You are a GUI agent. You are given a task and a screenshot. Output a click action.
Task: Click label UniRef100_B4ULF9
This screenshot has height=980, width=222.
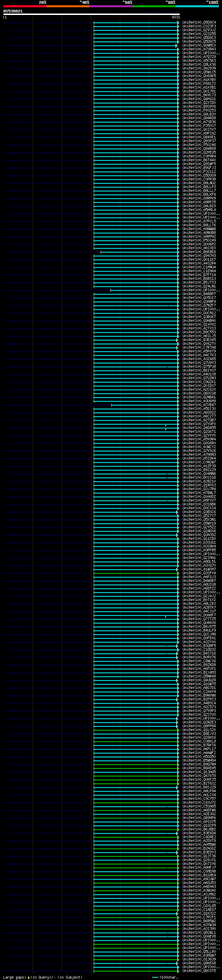pyautogui.click(x=199, y=630)
